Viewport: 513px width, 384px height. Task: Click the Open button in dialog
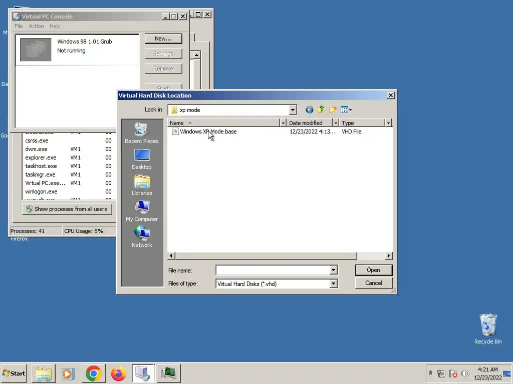(373, 270)
